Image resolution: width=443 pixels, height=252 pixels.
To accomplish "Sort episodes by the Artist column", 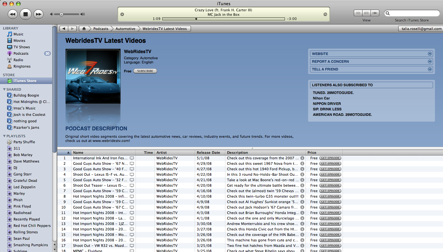I will 175,153.
